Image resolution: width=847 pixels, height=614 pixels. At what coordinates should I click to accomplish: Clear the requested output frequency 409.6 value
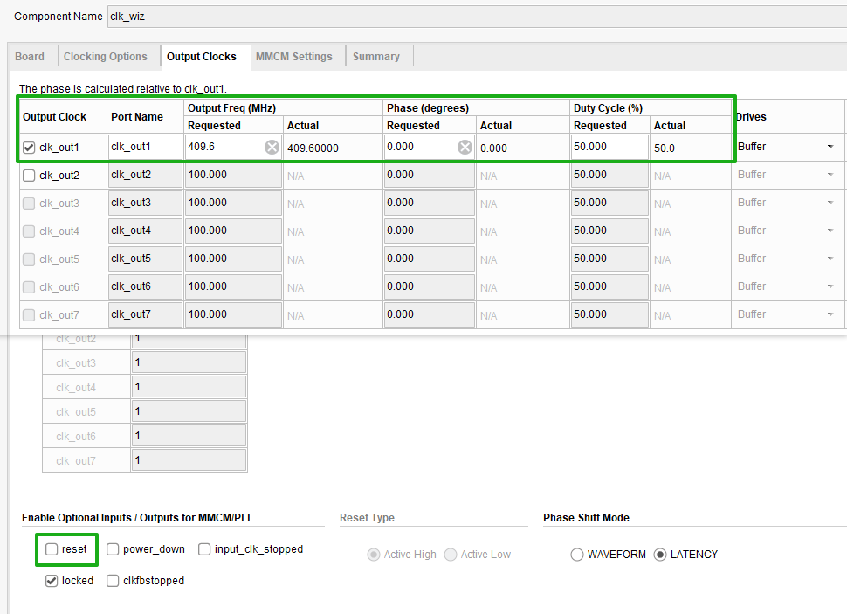click(272, 148)
